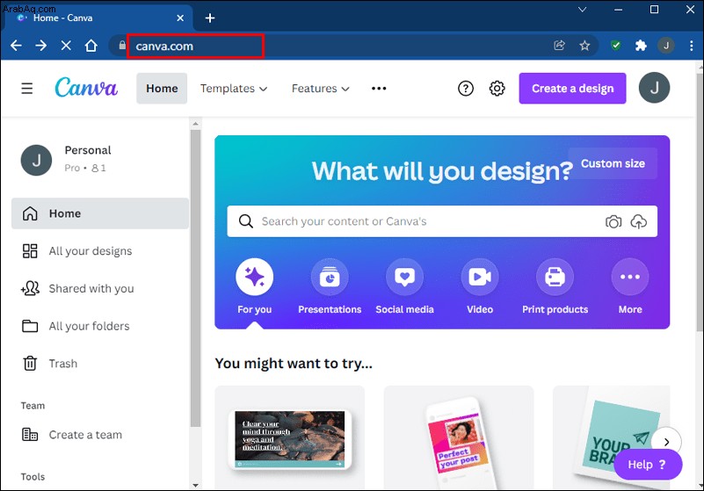This screenshot has width=704, height=491.
Task: Select the Presentations category icon
Action: tap(330, 277)
